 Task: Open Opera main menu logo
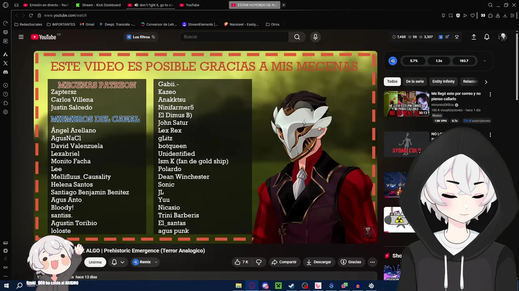click(x=6, y=5)
